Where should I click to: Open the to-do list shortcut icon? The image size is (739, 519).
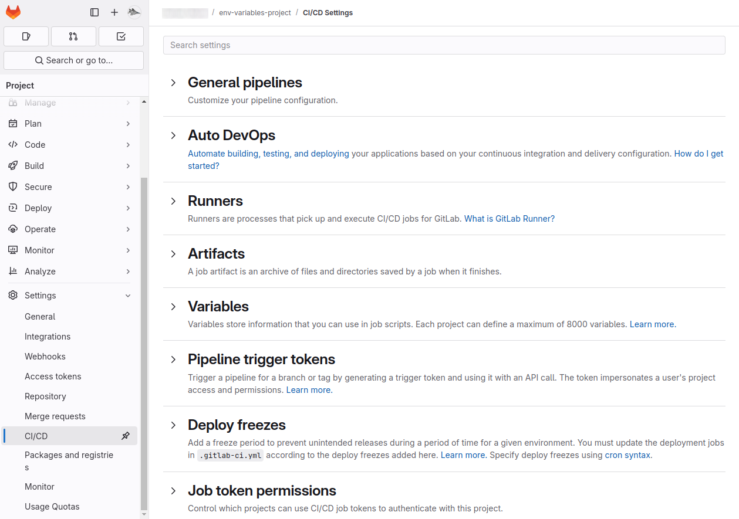click(121, 36)
